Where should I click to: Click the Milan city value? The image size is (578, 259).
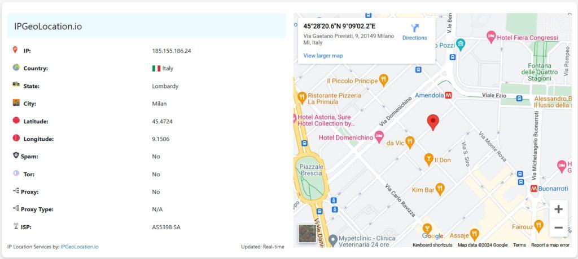click(159, 104)
